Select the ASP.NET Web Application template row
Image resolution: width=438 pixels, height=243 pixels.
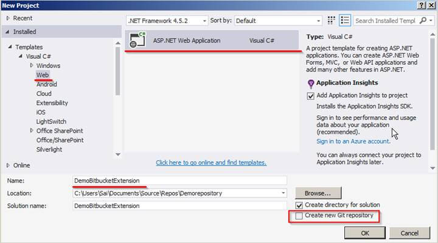212,41
